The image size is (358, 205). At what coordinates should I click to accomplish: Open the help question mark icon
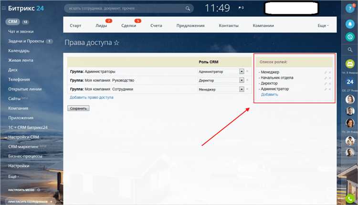(350, 9)
